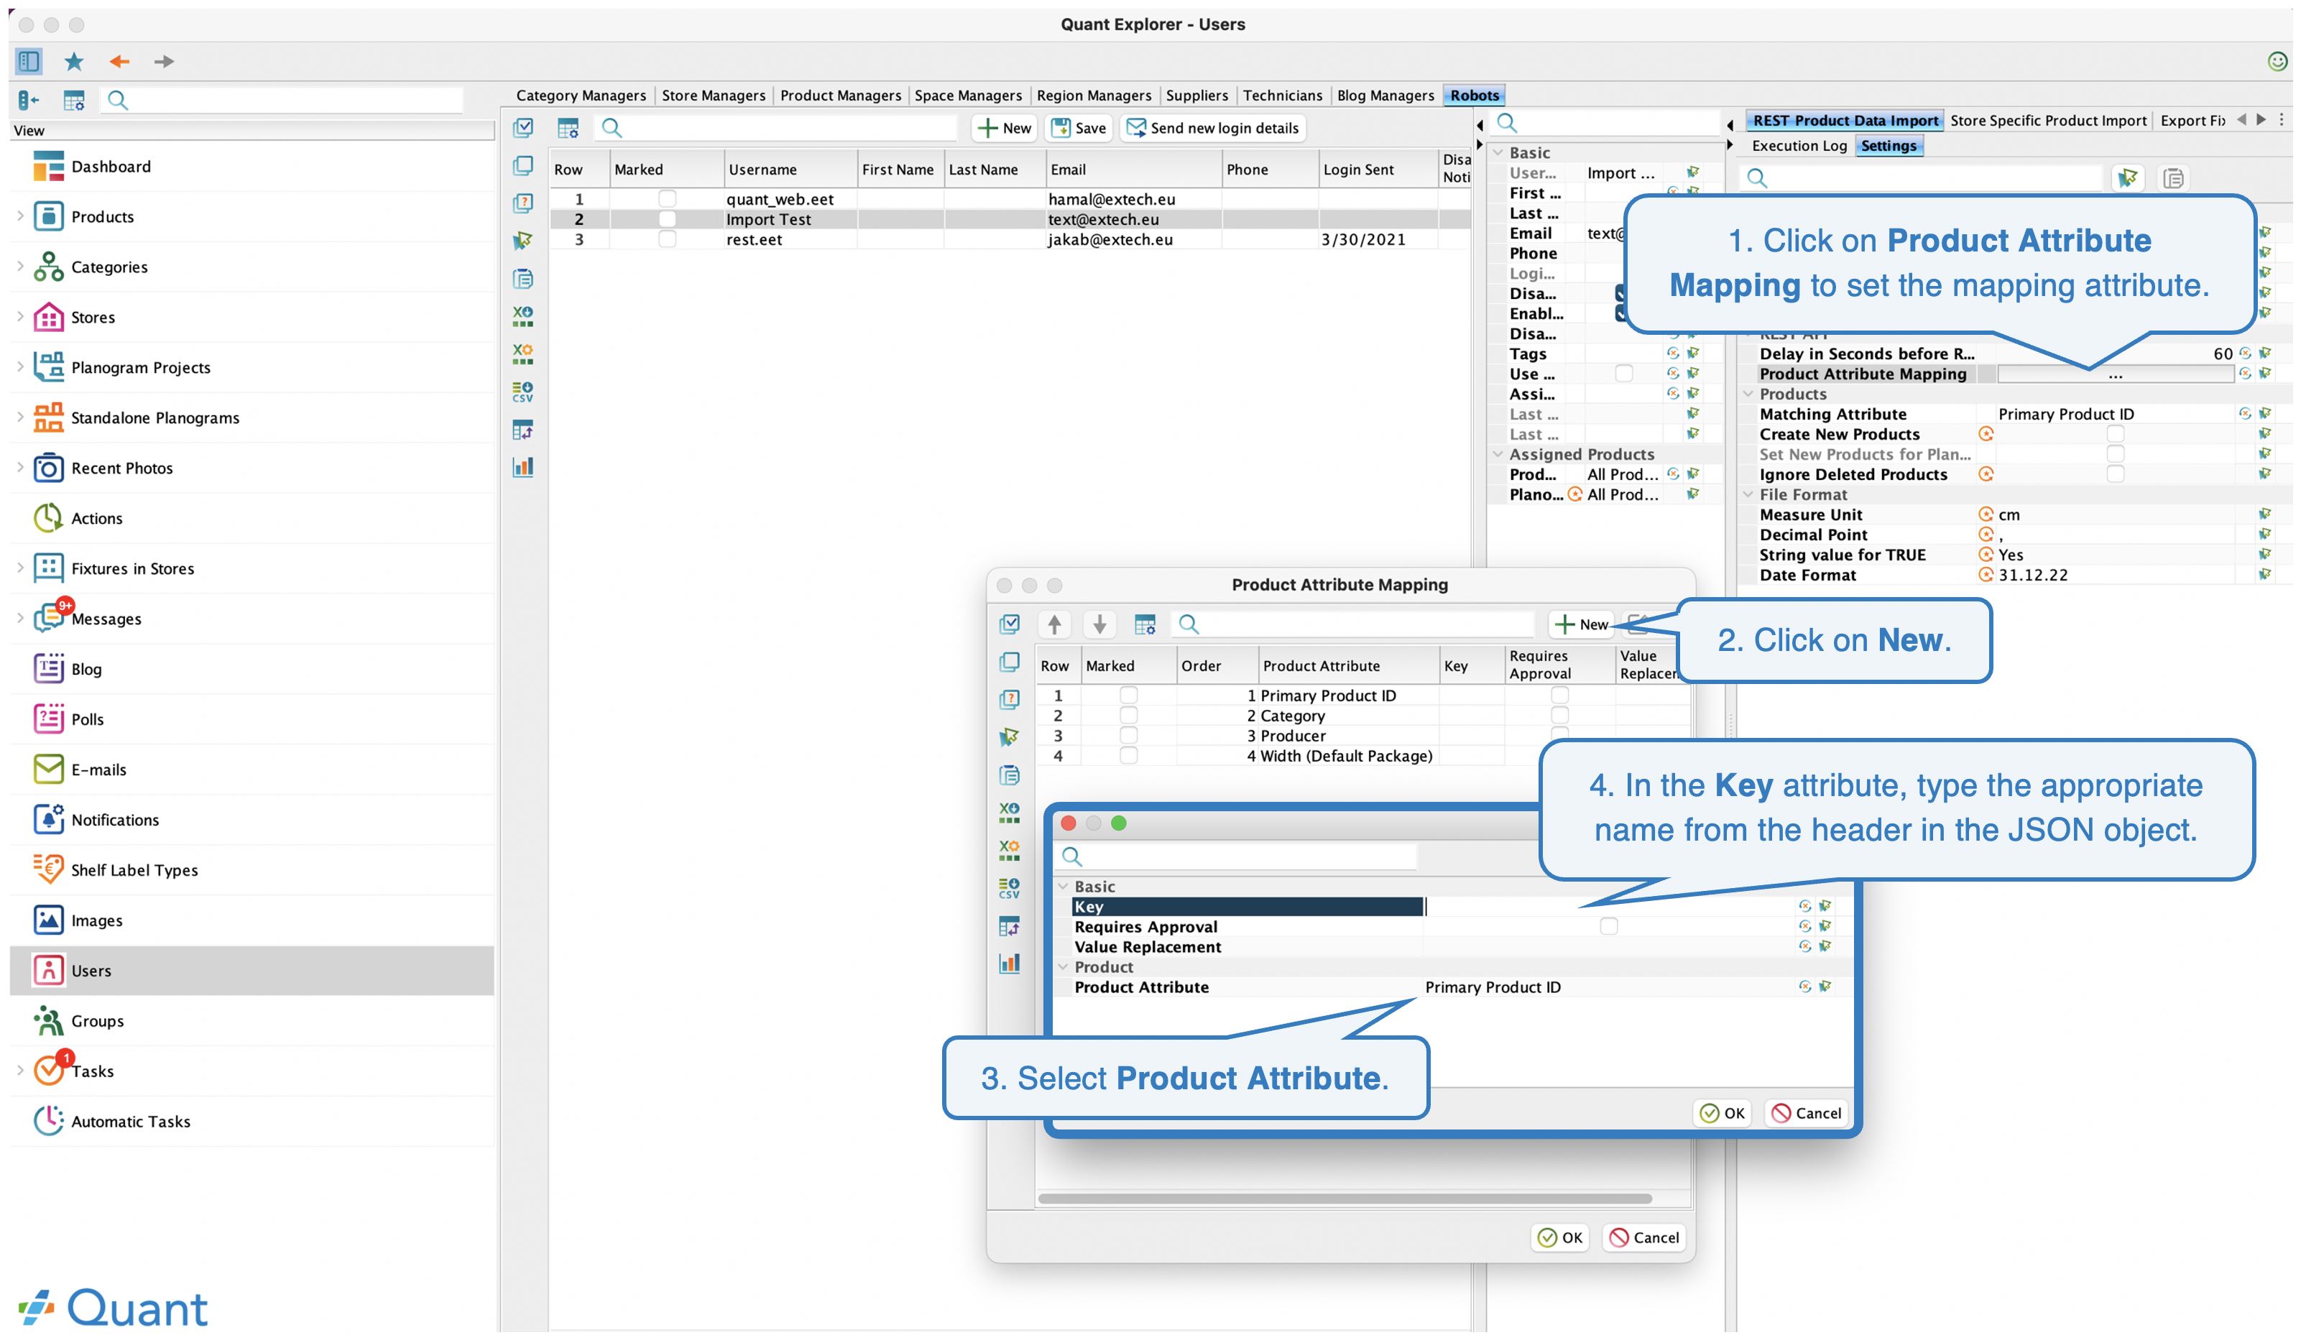
Task: Open Actions in the sidebar
Action: click(96, 518)
